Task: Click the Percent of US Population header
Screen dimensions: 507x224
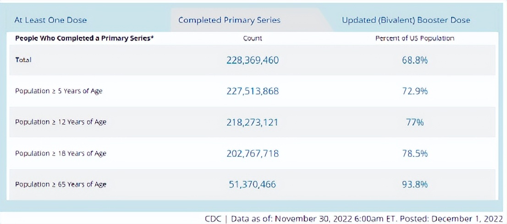Action: coord(414,39)
